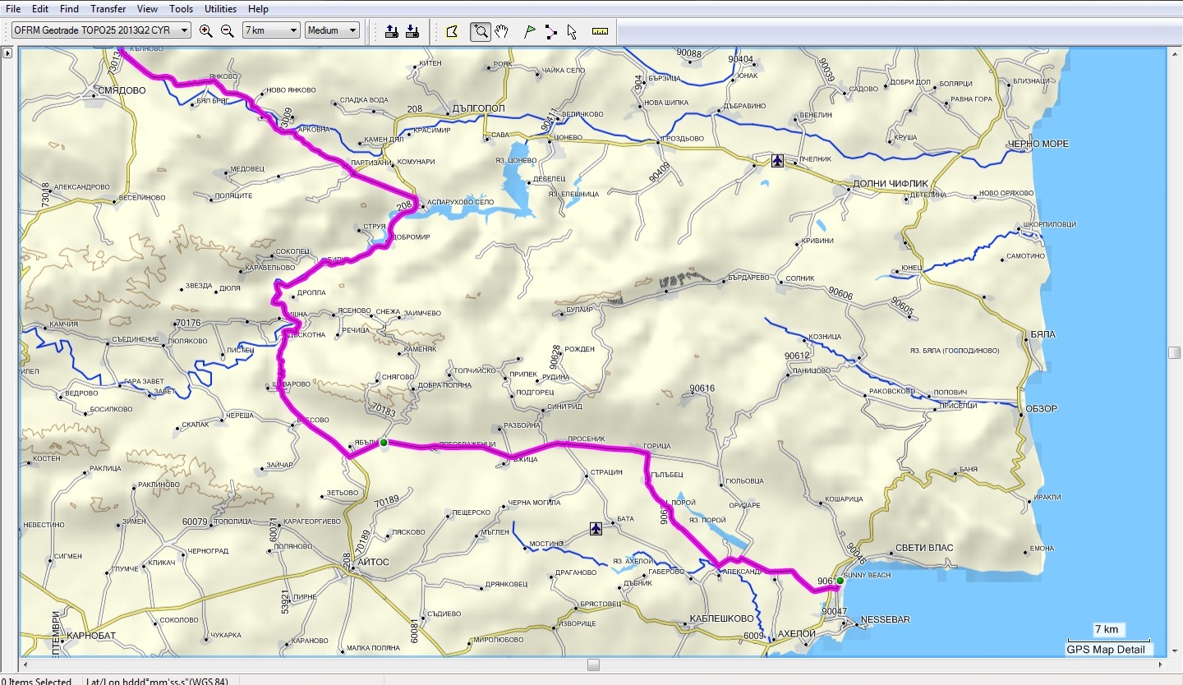Click the Receive From Device icon

[x=412, y=31]
